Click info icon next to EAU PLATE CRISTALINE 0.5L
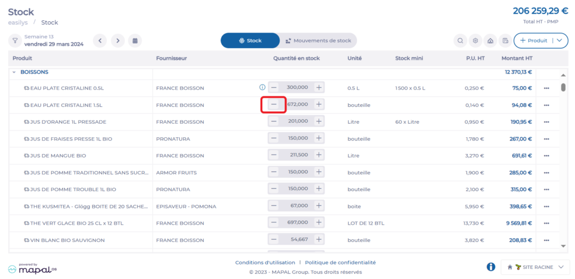575x279 pixels. [262, 88]
